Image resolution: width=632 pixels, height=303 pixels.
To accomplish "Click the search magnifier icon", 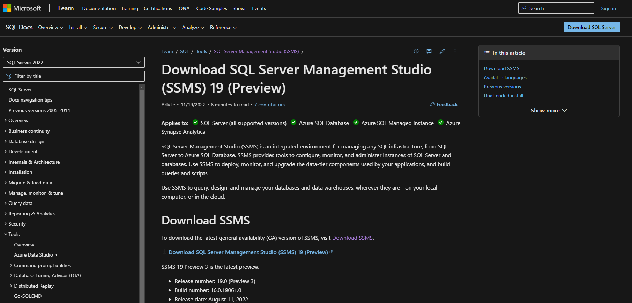I will click(x=524, y=8).
